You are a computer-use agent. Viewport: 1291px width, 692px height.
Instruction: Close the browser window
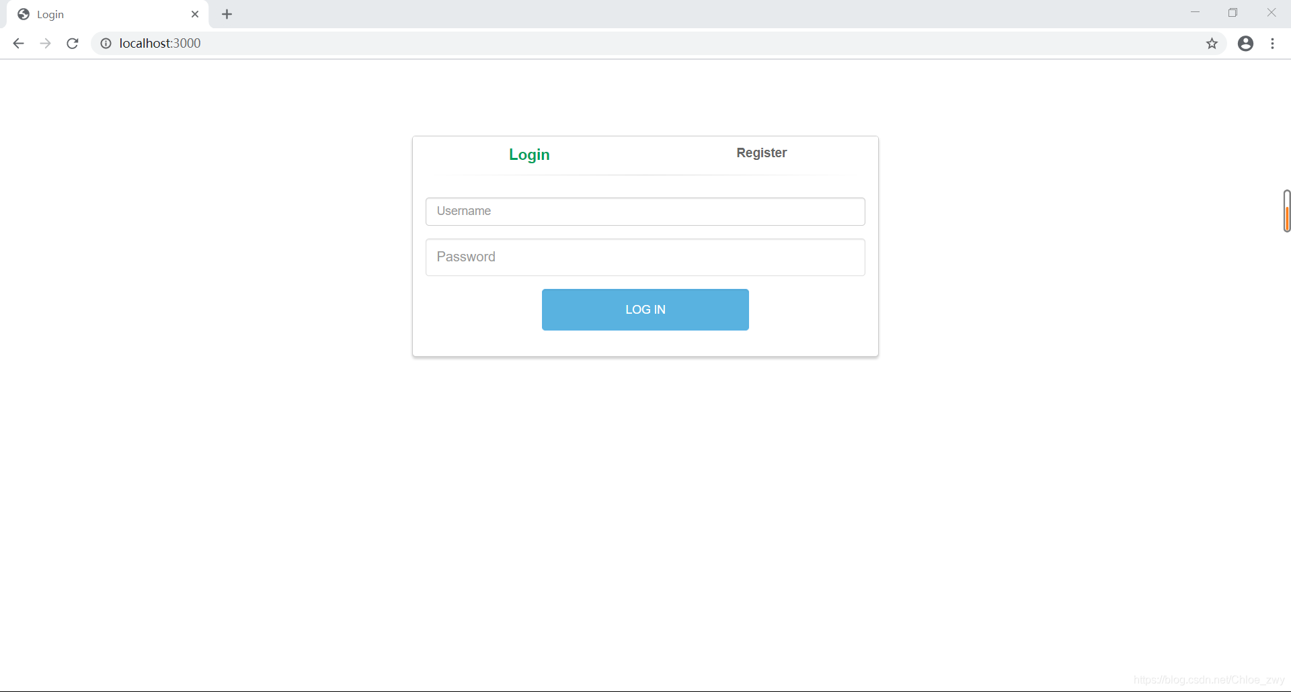click(1271, 13)
